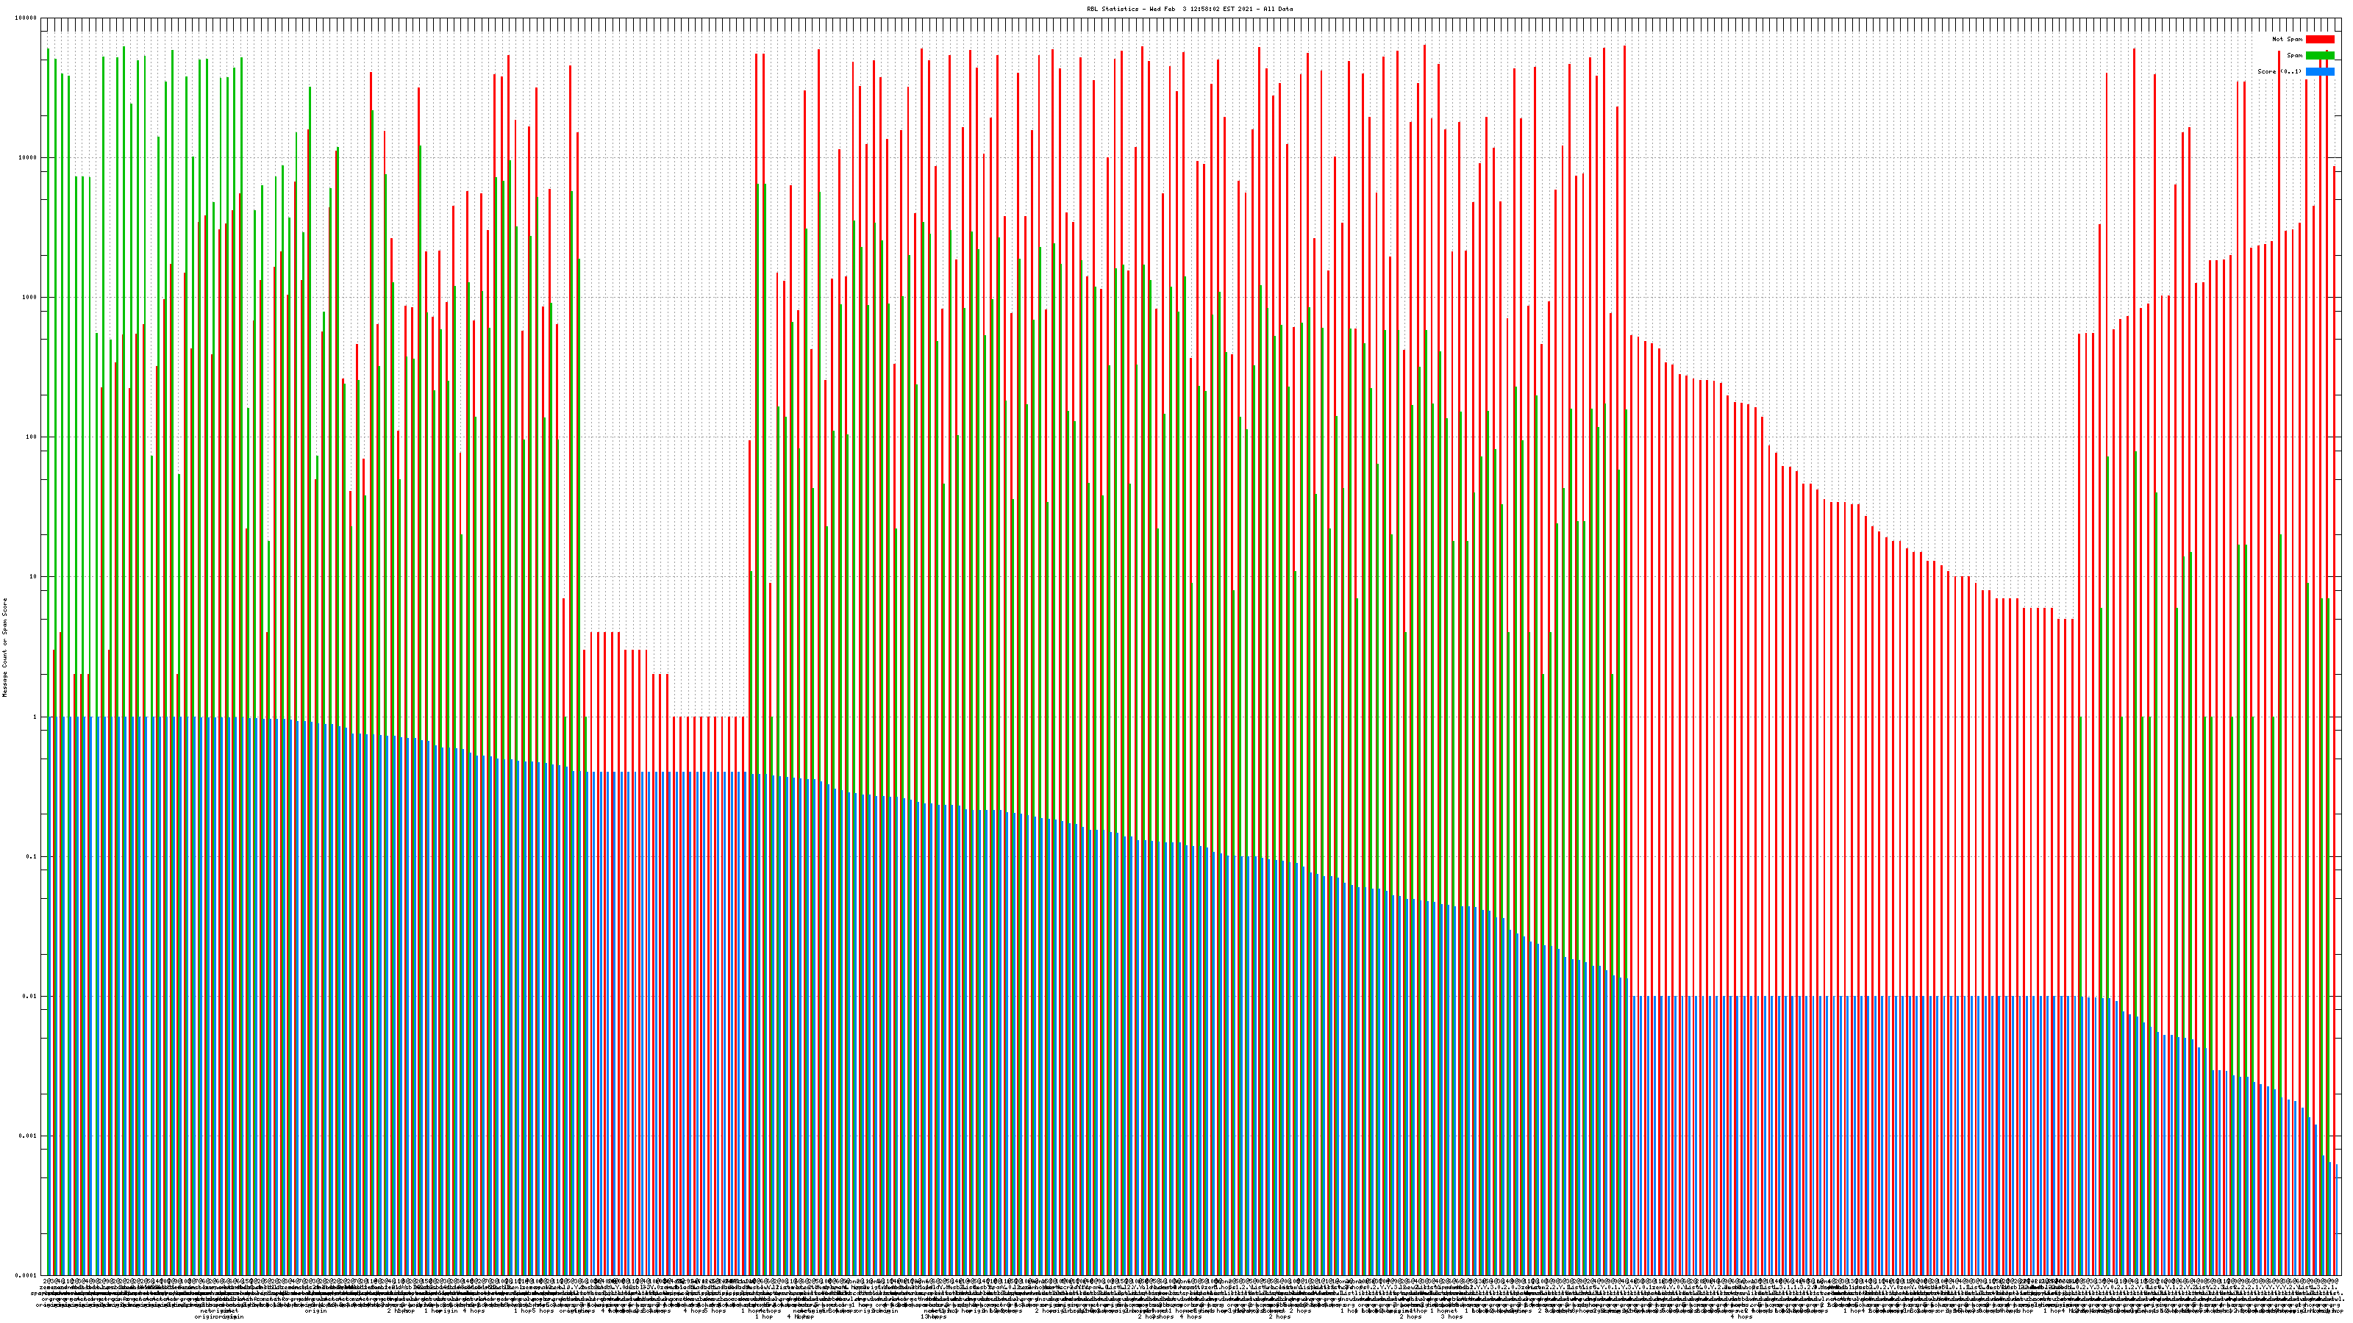This screenshot has width=2353, height=1323.
Task: Click the 10000 y-axis tick label
Action: [26, 158]
